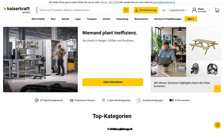Click the Sale % button
The height and width of the screenshot is (140, 224).
(191, 19)
